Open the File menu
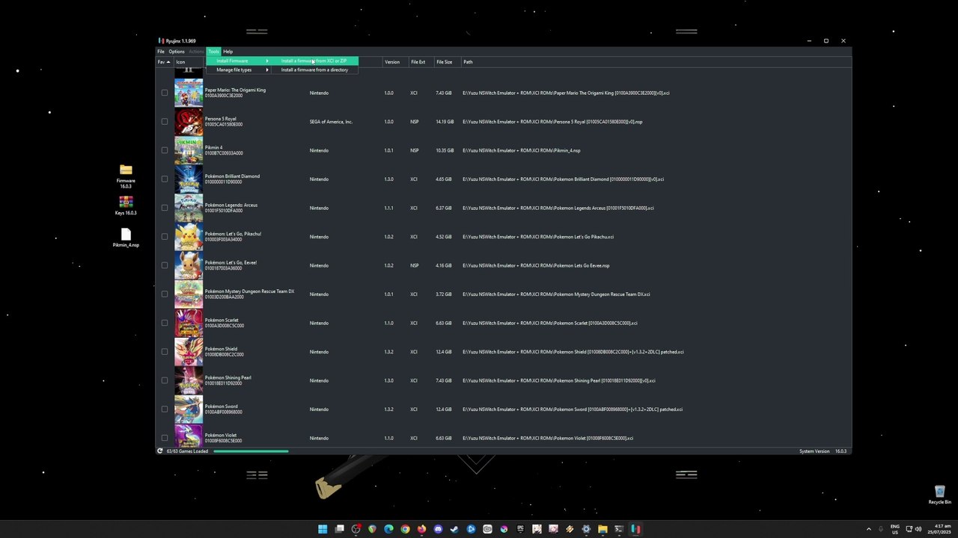Viewport: 958px width, 538px height. tap(161, 52)
